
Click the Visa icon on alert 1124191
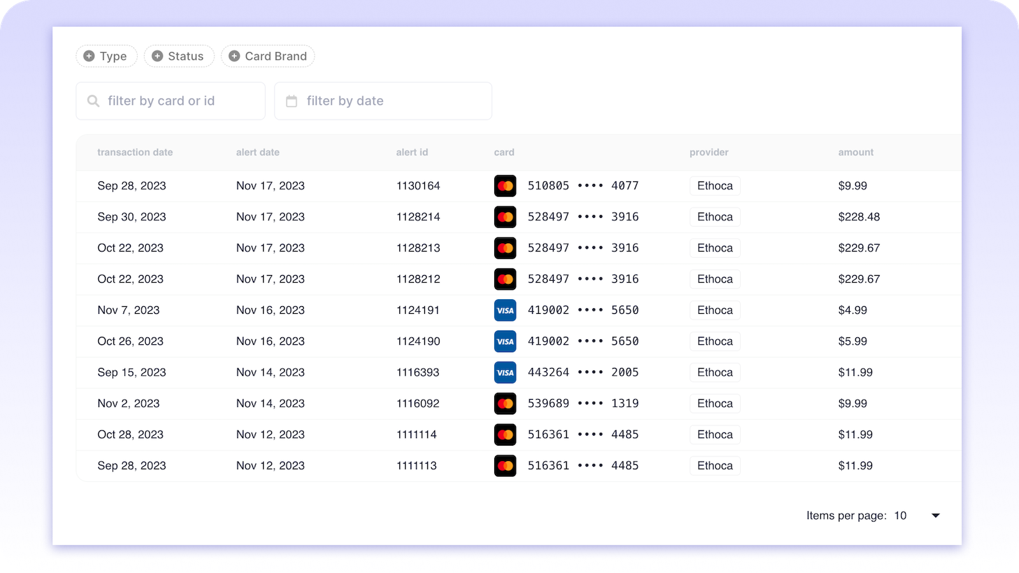[504, 310]
